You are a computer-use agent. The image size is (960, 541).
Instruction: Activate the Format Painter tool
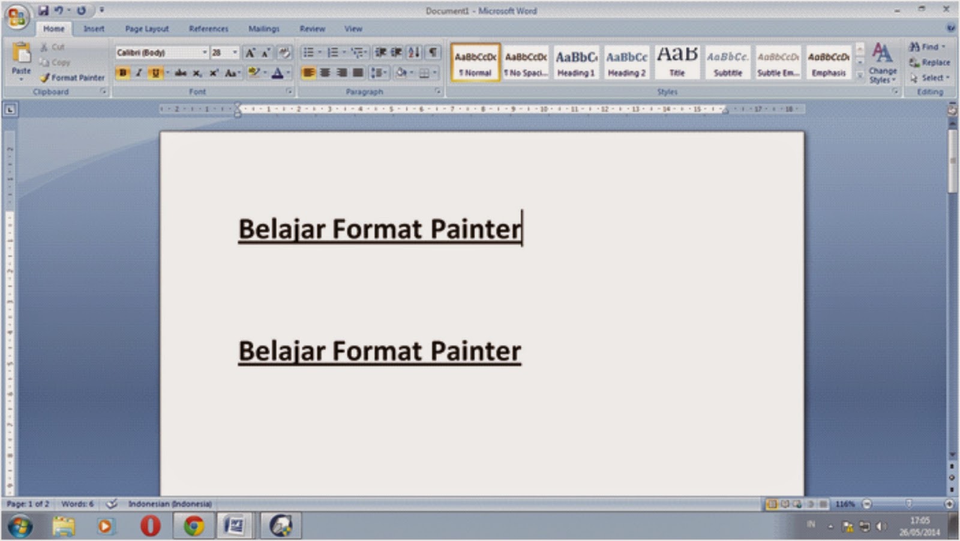pyautogui.click(x=73, y=77)
